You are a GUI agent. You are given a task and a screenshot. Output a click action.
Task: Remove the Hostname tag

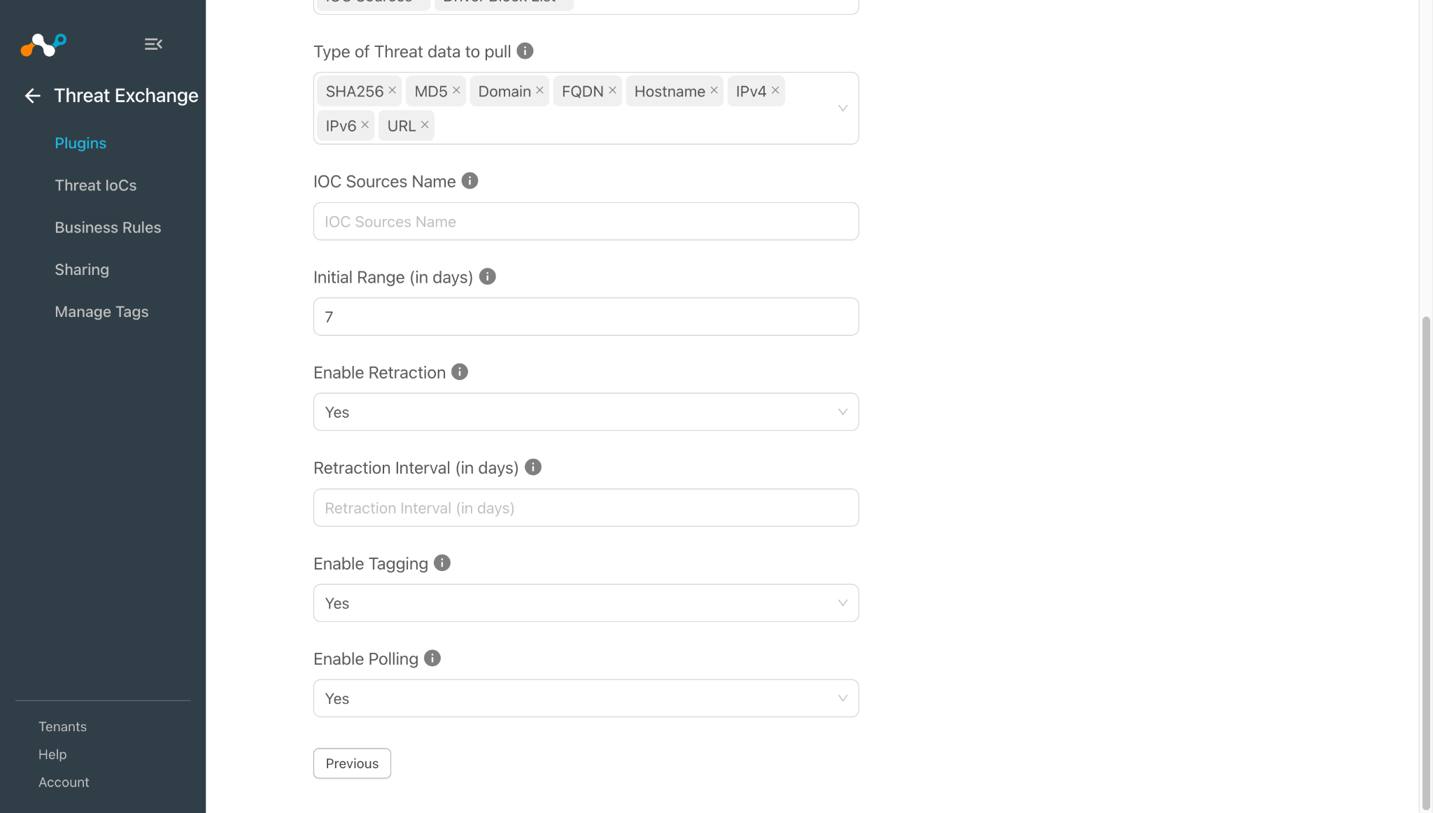pyautogui.click(x=714, y=90)
